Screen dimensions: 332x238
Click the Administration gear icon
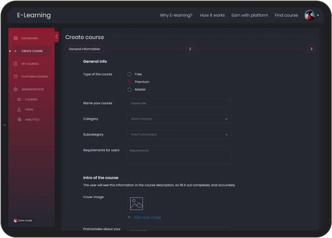pyautogui.click(x=16, y=90)
